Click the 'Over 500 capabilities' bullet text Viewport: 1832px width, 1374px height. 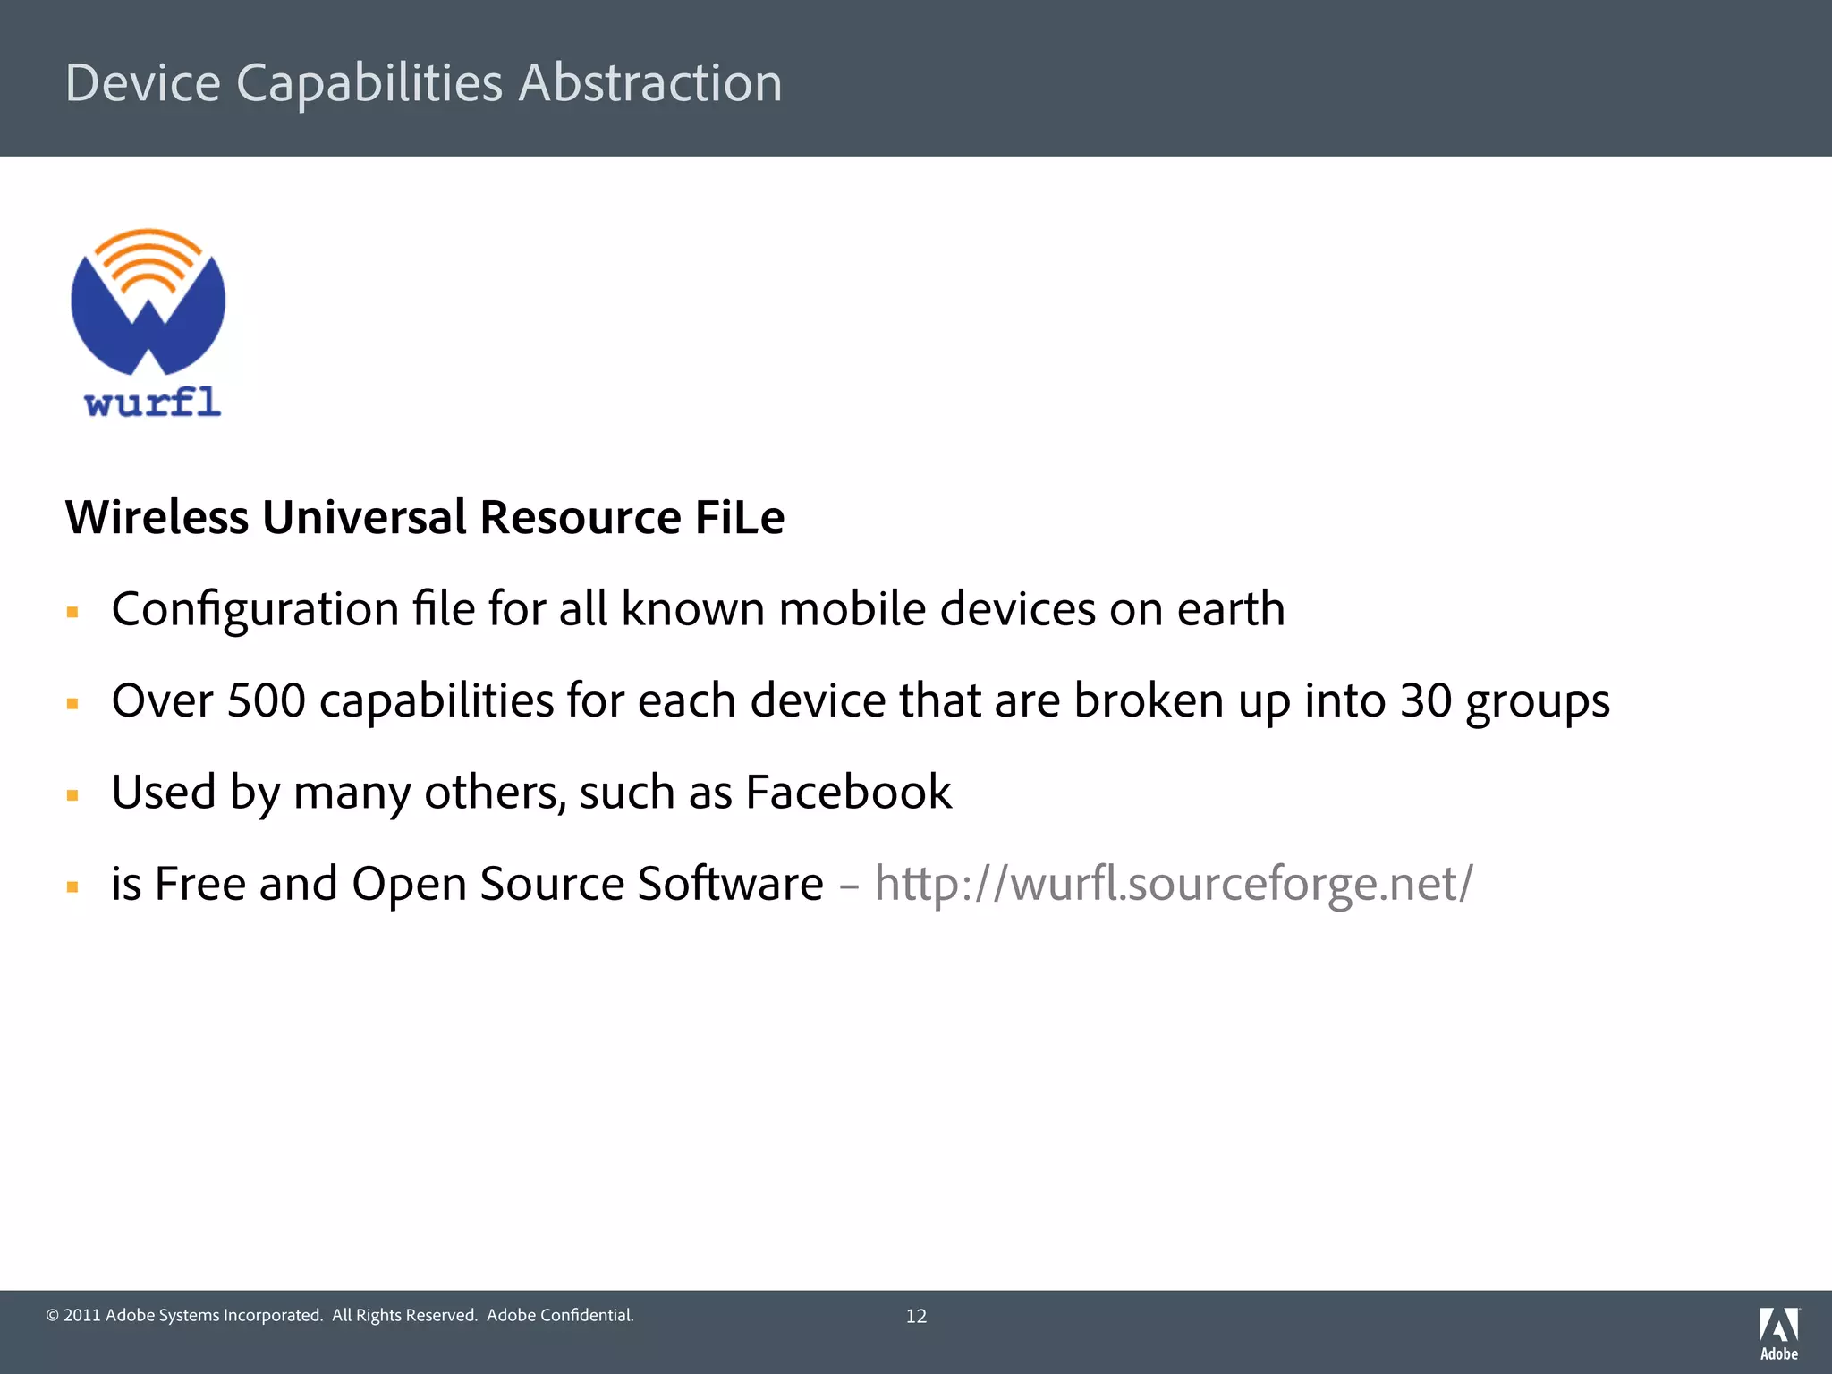[x=861, y=701]
